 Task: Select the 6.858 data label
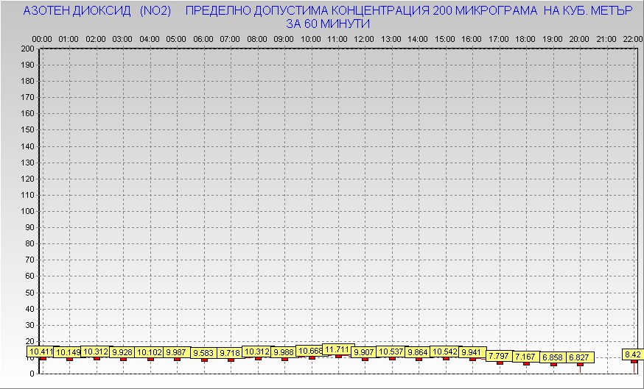click(x=553, y=357)
